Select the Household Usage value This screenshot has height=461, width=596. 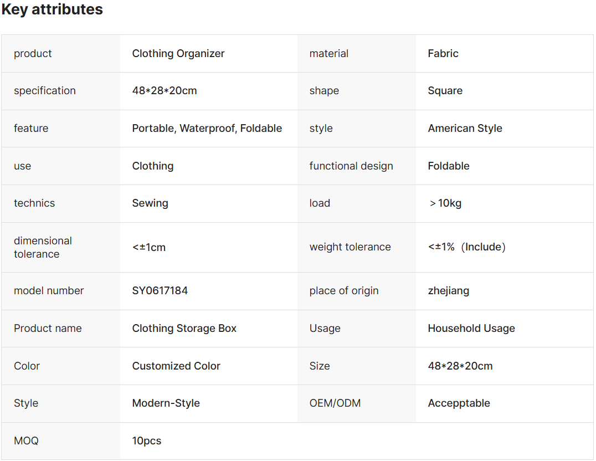click(x=471, y=329)
